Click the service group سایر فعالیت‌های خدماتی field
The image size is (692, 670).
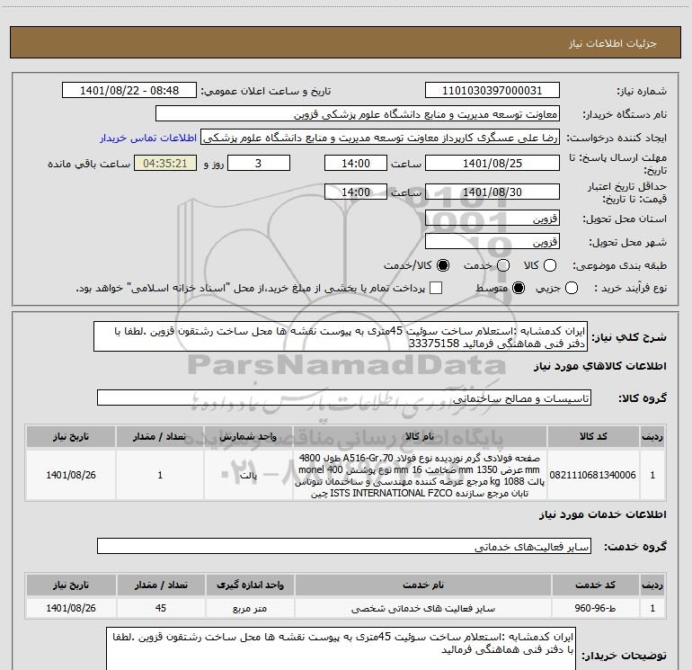(344, 546)
